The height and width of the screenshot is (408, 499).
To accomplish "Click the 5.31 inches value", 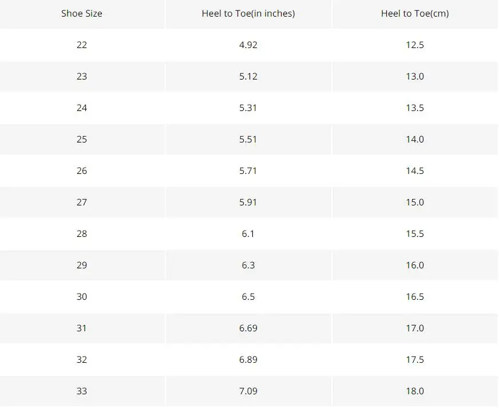I will (x=248, y=108).
